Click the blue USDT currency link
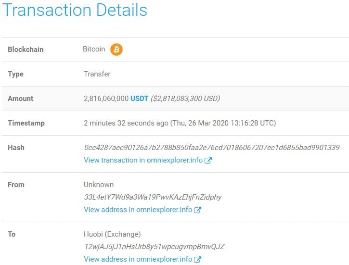349x265 pixels. click(x=139, y=99)
